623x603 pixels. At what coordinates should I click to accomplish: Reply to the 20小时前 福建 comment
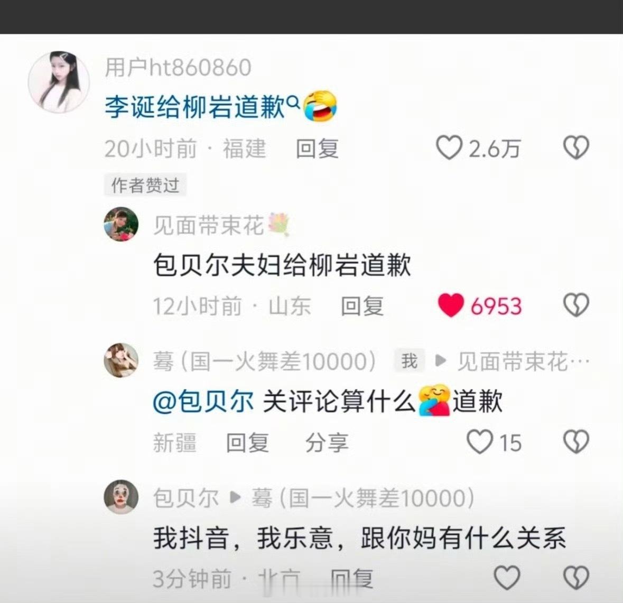coord(317,149)
